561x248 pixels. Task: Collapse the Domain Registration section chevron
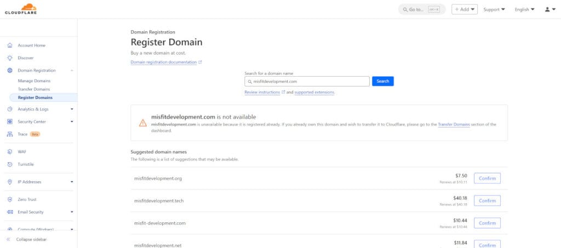coord(72,71)
